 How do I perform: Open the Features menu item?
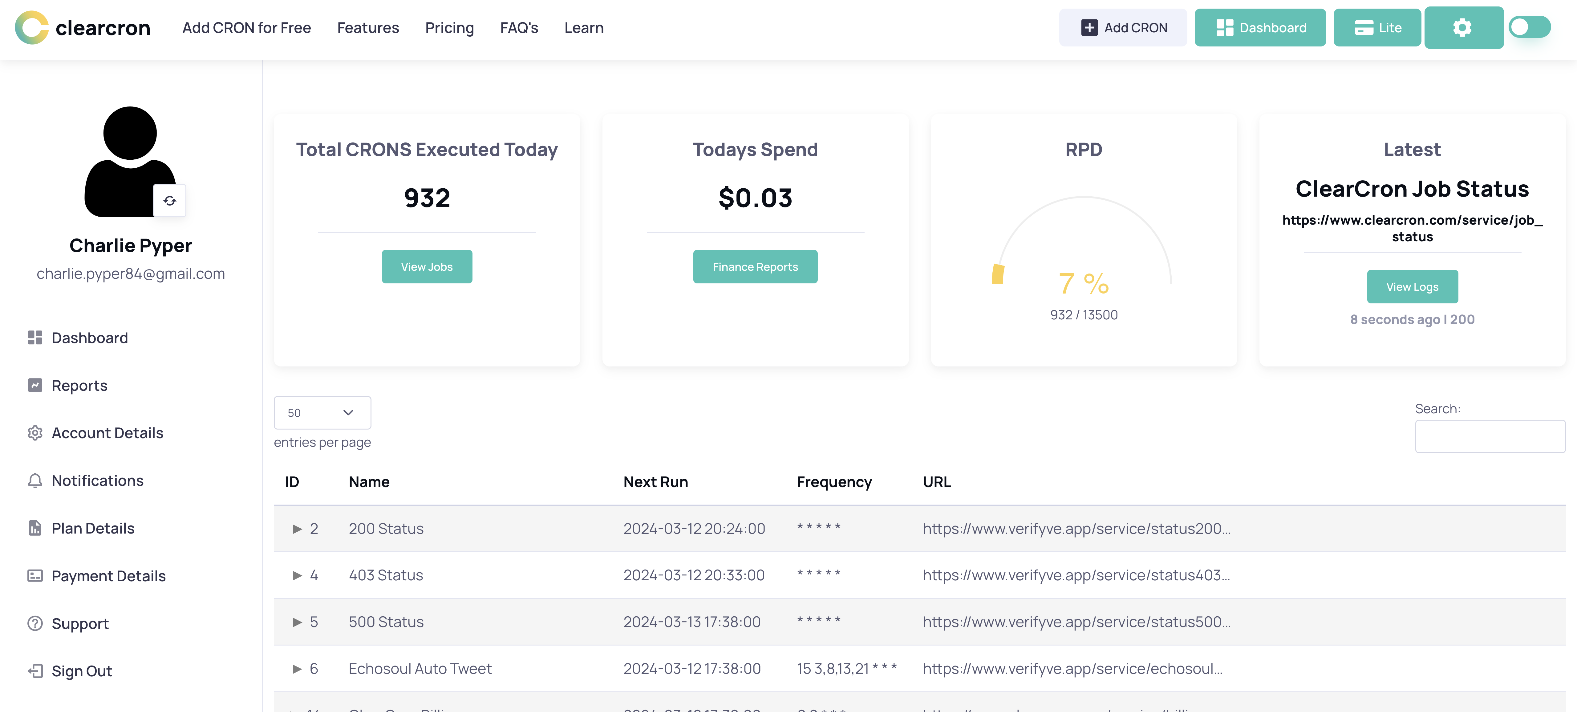coord(368,27)
